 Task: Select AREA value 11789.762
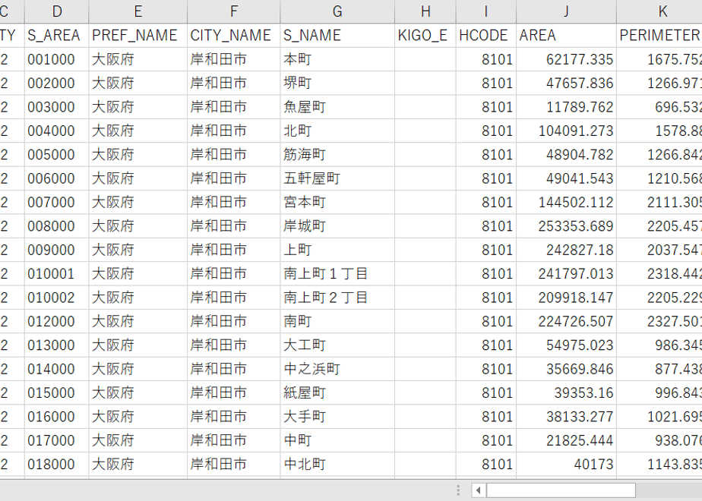point(566,107)
